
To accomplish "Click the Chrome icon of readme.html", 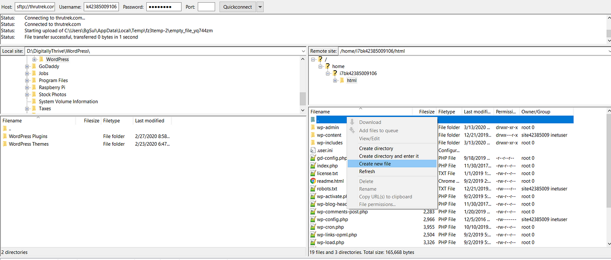I will [x=313, y=181].
